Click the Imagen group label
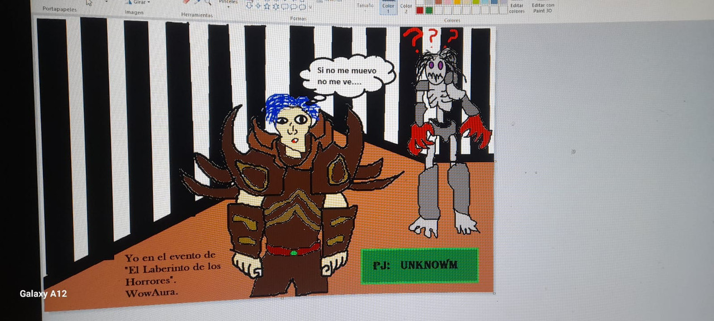The height and width of the screenshot is (321, 714). (134, 12)
